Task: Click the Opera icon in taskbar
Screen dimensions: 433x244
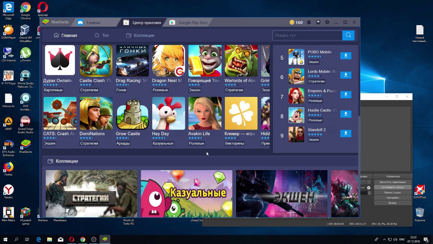Action: tap(72, 239)
